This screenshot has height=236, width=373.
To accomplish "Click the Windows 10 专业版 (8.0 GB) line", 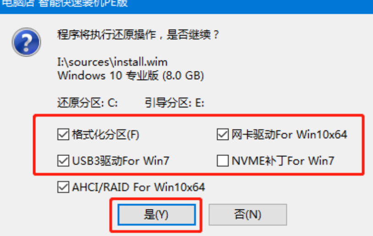I will pyautogui.click(x=131, y=76).
